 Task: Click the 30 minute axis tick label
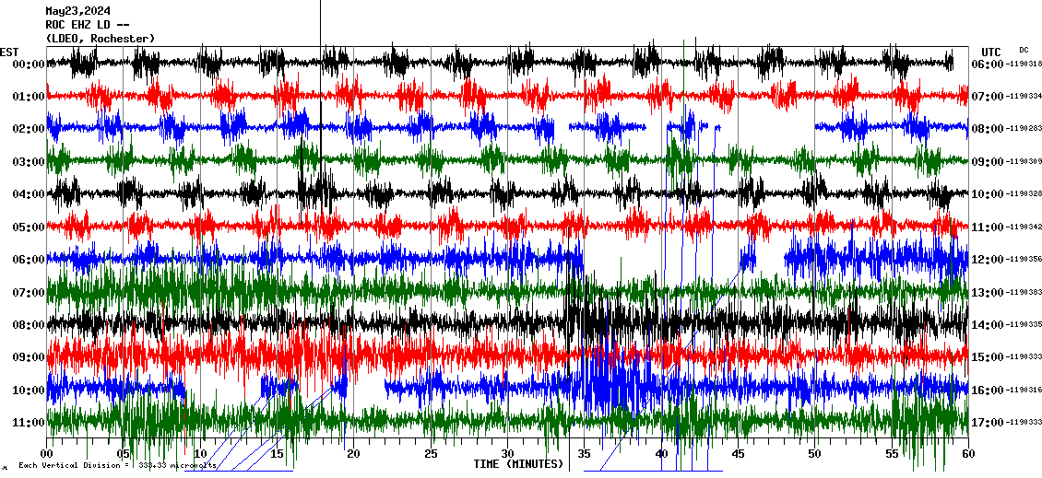tap(507, 454)
